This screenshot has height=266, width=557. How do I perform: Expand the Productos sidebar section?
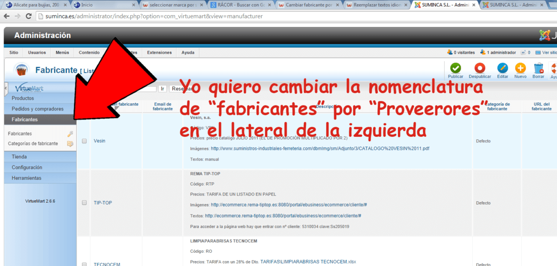coord(41,98)
